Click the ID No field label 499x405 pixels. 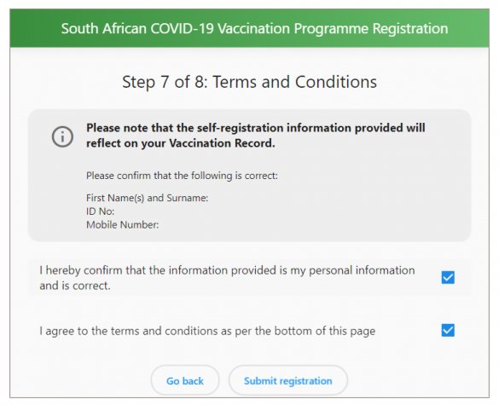[101, 211]
